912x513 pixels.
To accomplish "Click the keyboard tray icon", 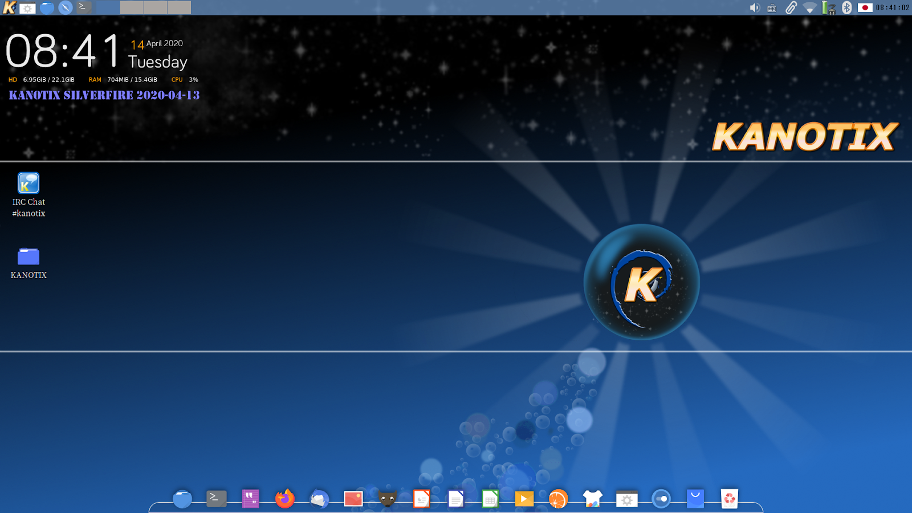I will (772, 8).
